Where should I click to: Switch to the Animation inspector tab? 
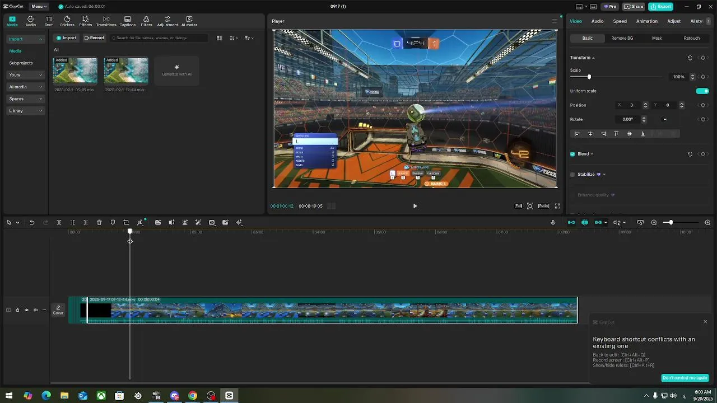[647, 21]
